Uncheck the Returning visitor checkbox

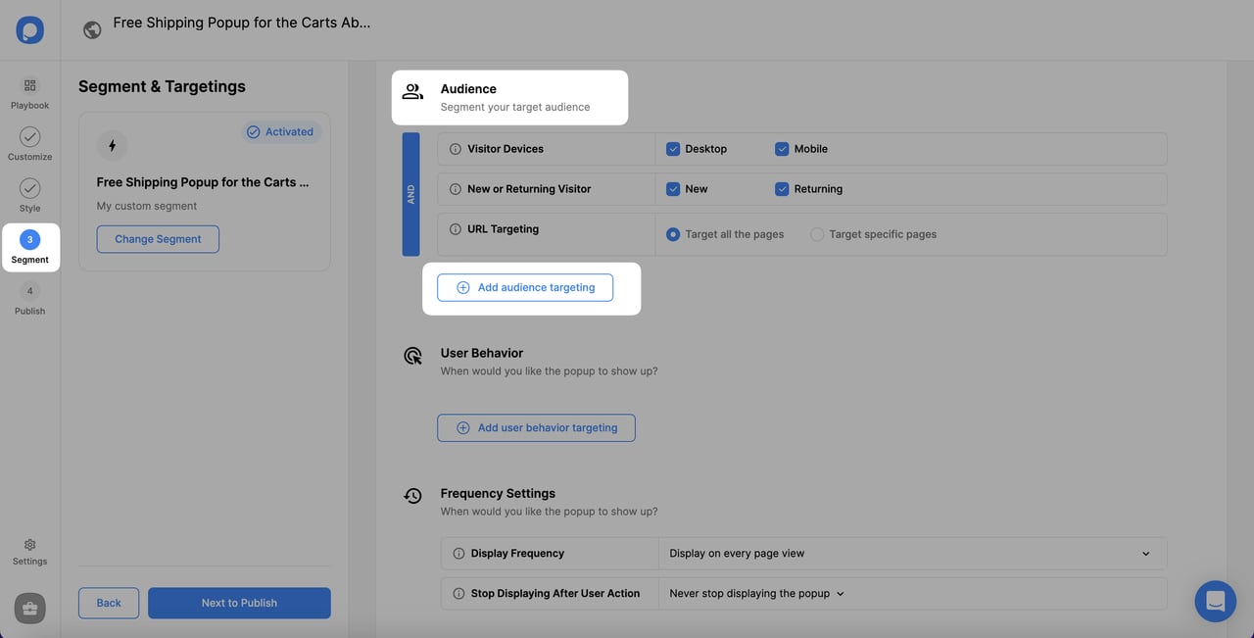782,189
